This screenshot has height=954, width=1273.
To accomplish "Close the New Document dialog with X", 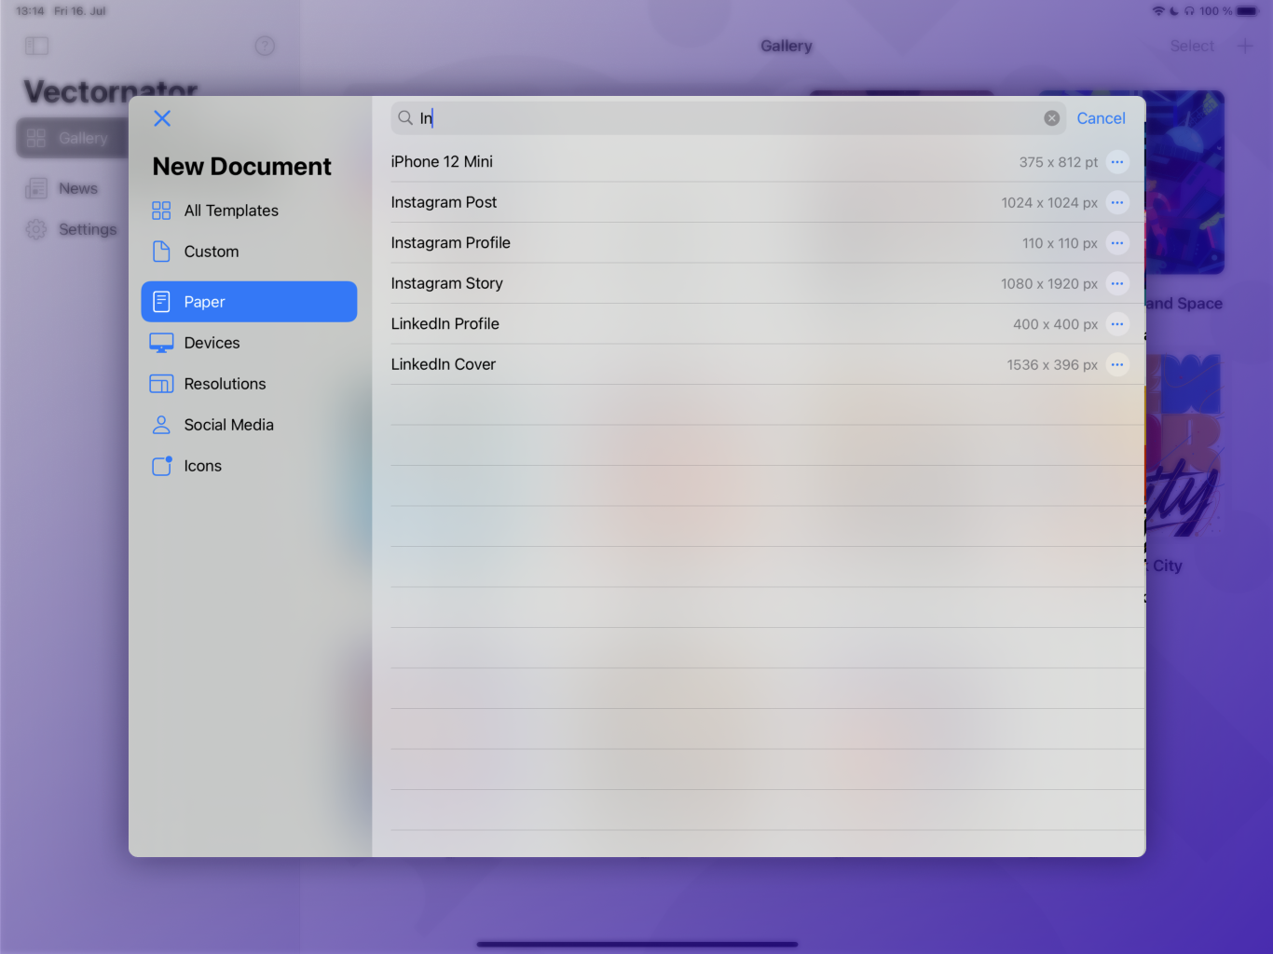I will [162, 118].
